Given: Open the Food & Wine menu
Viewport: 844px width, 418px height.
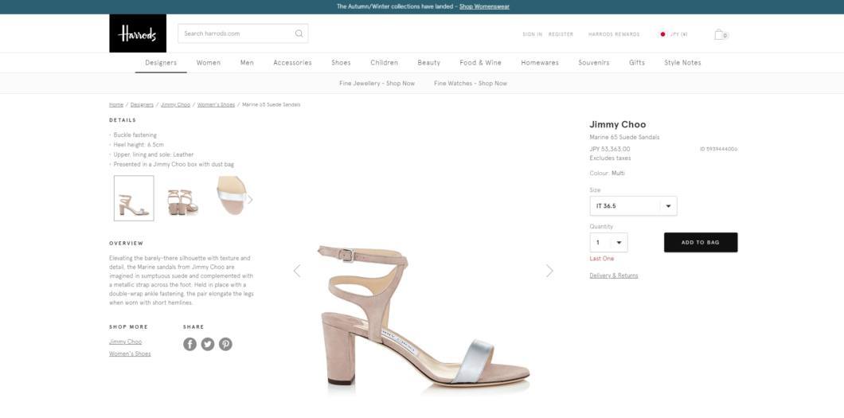Looking at the screenshot, I should coord(480,62).
